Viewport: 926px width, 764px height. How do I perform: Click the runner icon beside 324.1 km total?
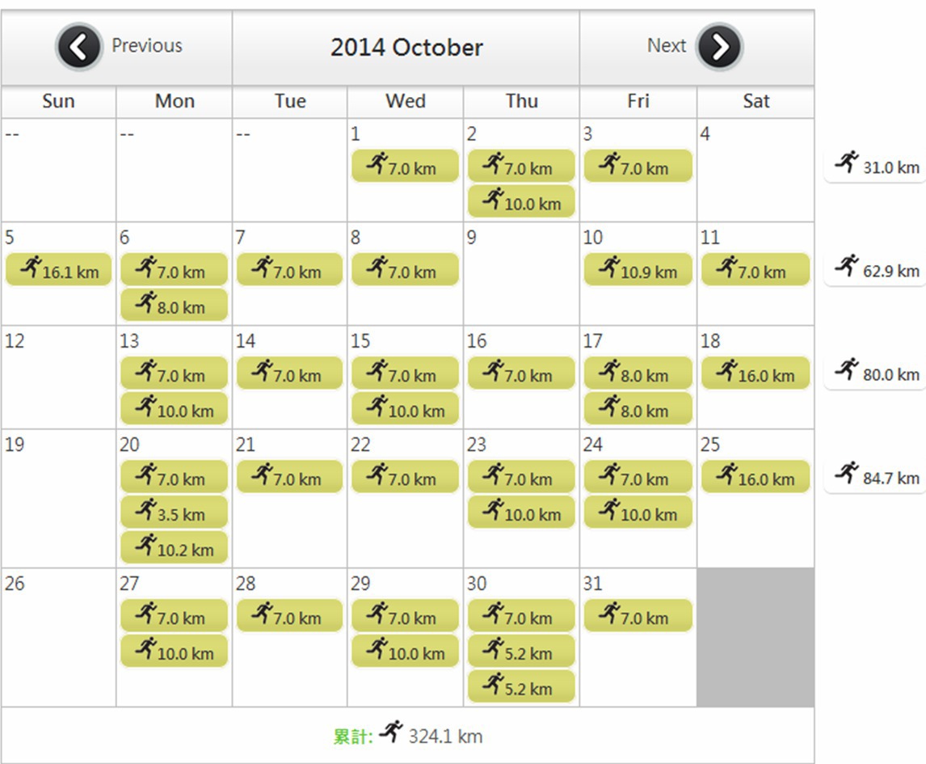tap(391, 732)
